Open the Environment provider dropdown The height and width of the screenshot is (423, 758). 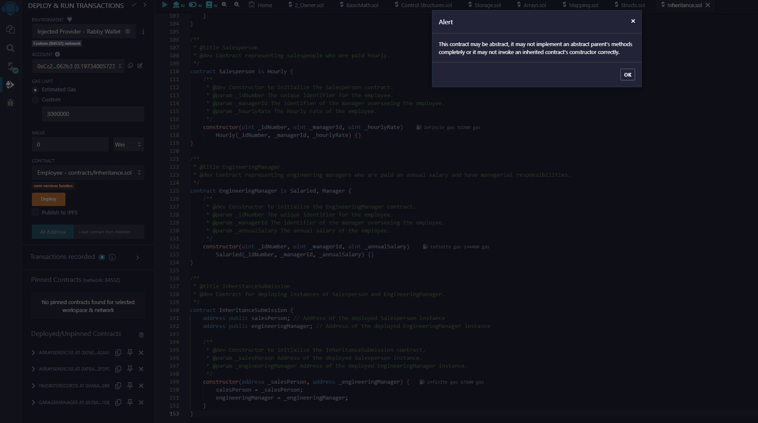click(x=83, y=31)
